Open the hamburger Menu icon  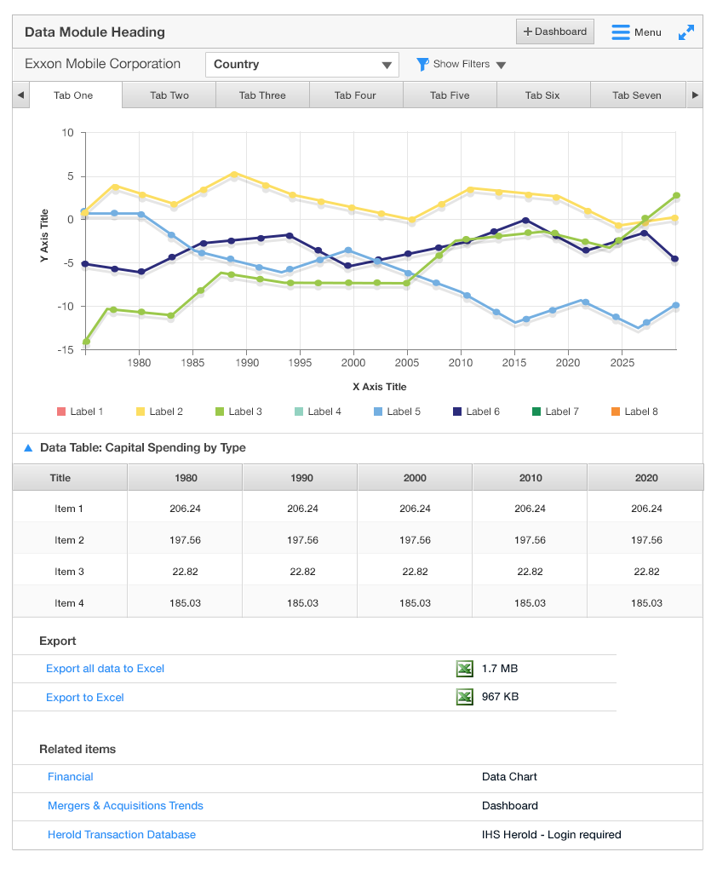tap(621, 32)
